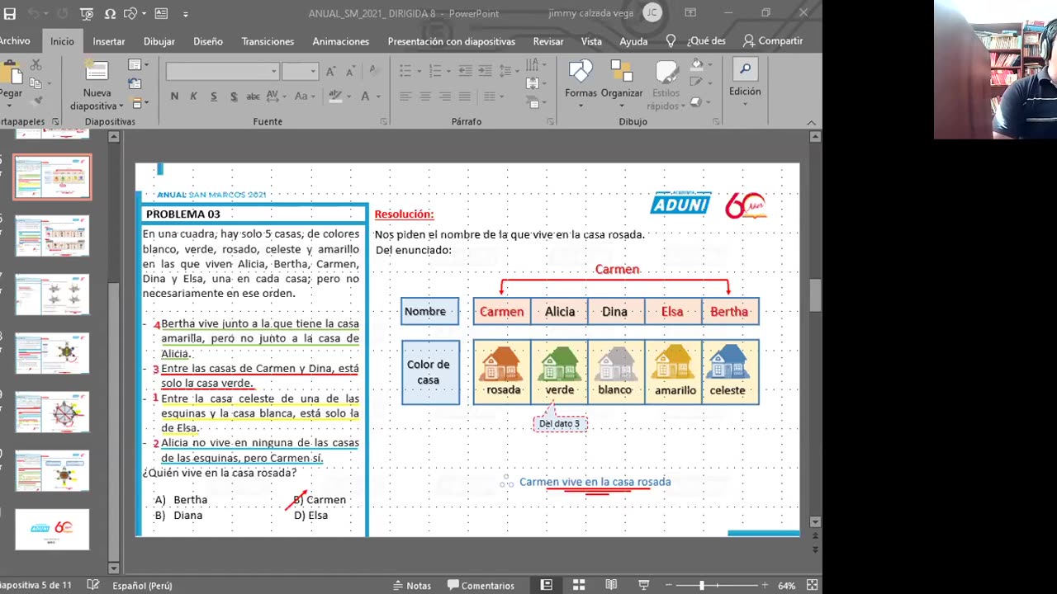The image size is (1057, 594).
Task: Insert a symbol using the Omega icon
Action: click(x=111, y=14)
